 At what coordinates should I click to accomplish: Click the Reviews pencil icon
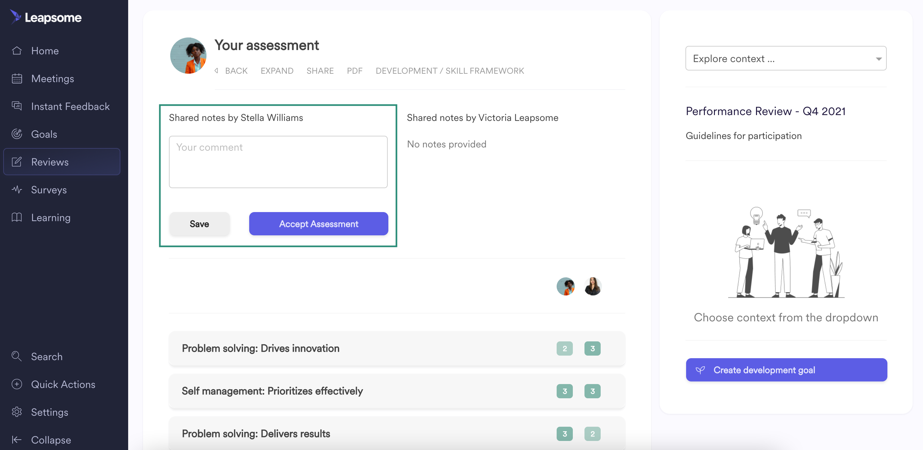coord(17,162)
